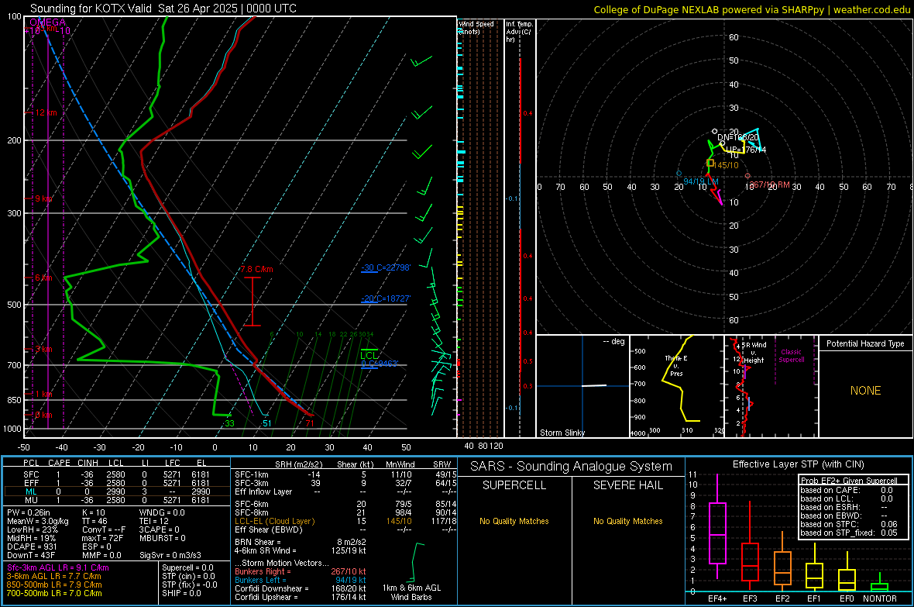Click the "SHIP = 0.0" value

click(181, 593)
